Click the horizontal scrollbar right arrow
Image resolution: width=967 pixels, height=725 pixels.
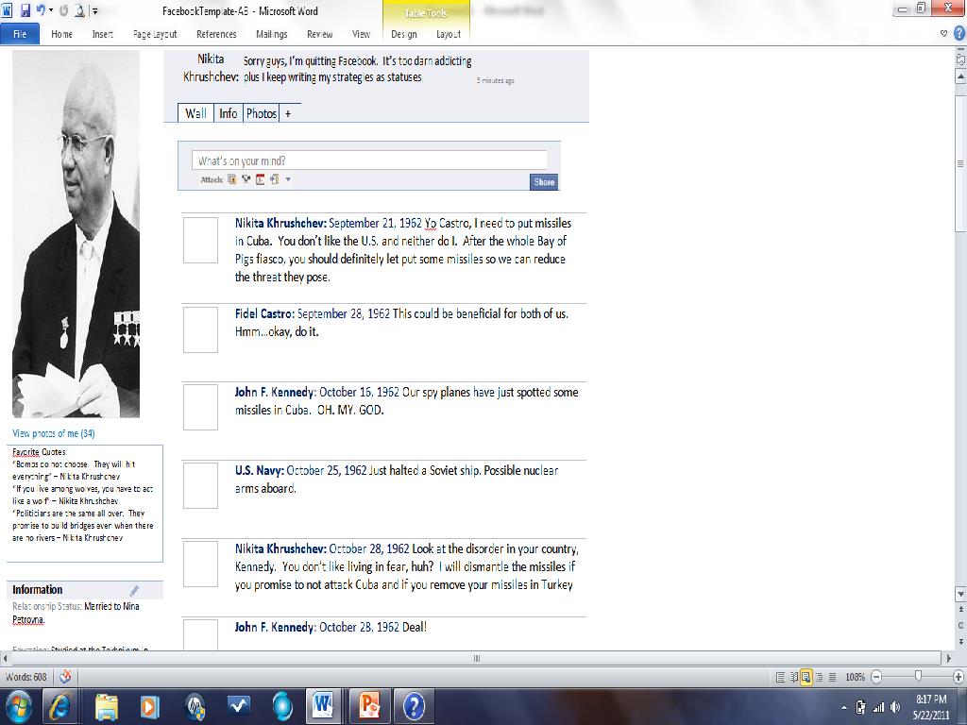(x=948, y=658)
